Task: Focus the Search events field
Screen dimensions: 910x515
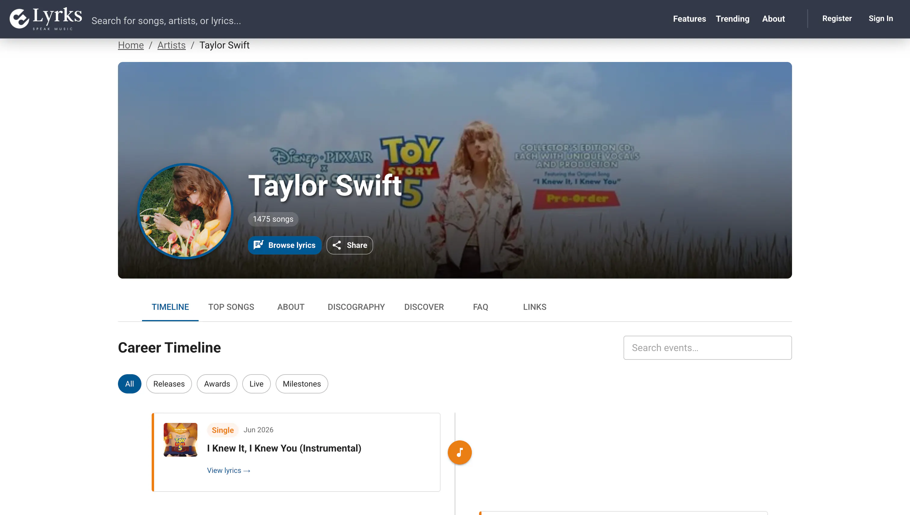Action: [x=707, y=347]
